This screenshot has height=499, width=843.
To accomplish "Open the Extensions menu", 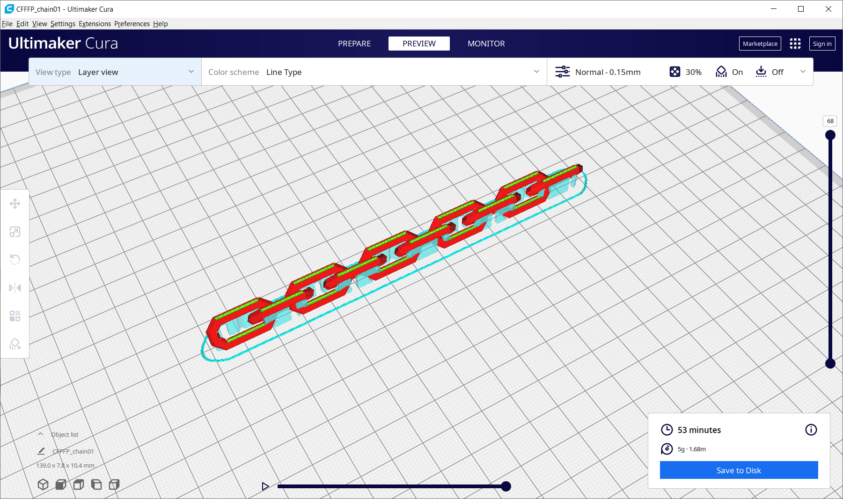I will [95, 23].
